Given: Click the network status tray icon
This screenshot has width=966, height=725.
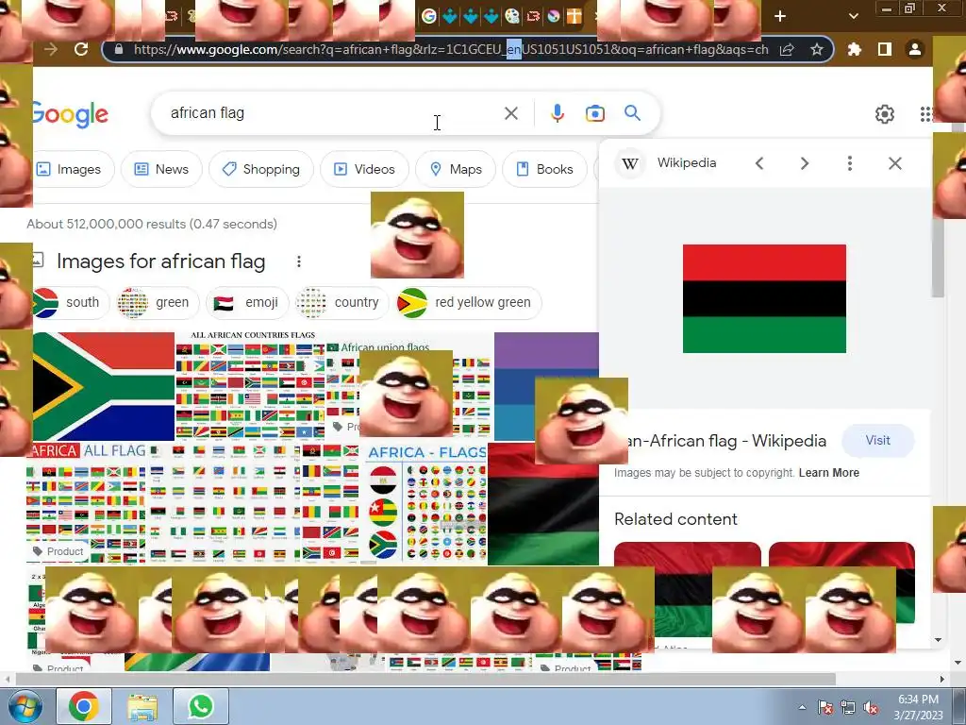Looking at the screenshot, I should 848,707.
